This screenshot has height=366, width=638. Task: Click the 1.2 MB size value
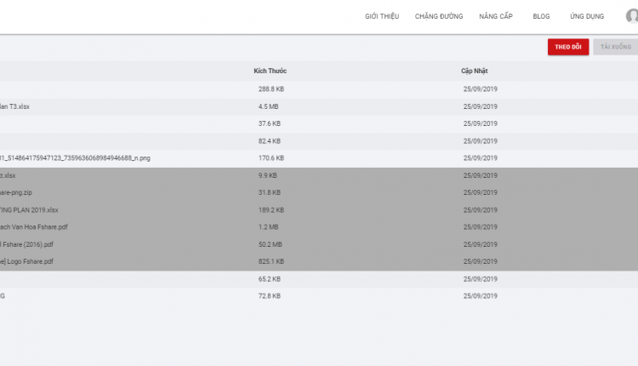click(268, 227)
